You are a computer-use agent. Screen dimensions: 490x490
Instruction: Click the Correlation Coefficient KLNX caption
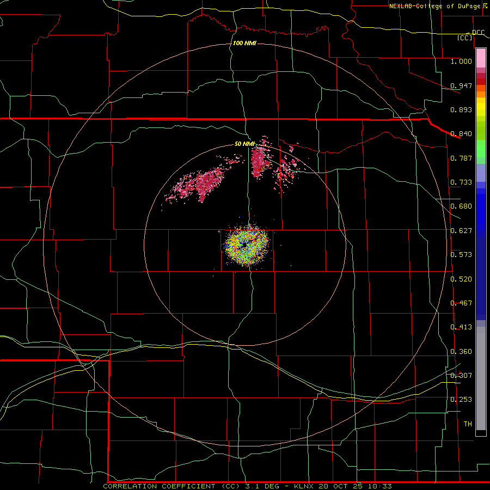tap(248, 486)
